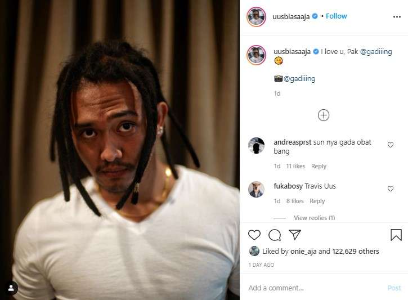Viewport: 408px width, 300px height.
Task: Open comments with the speech bubble icon
Action: pyautogui.click(x=275, y=235)
